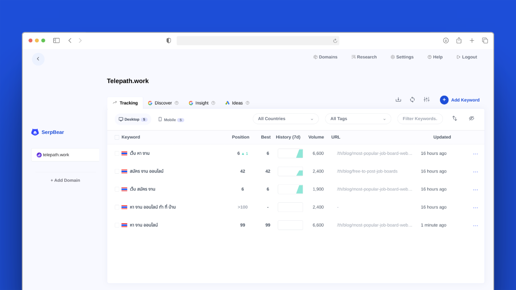This screenshot has width=516, height=290.
Task: Click the Filter Keywords input field
Action: point(419,119)
